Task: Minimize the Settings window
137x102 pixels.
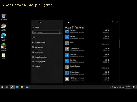Action: pos(108,22)
